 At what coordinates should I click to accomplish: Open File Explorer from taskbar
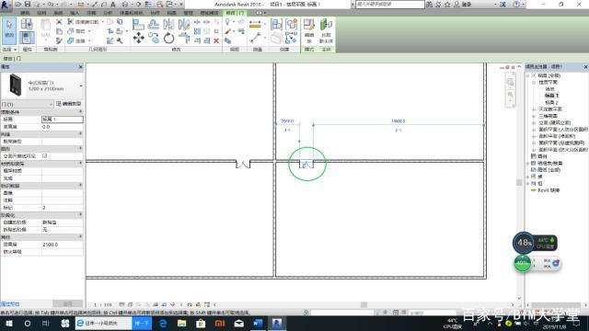182,323
